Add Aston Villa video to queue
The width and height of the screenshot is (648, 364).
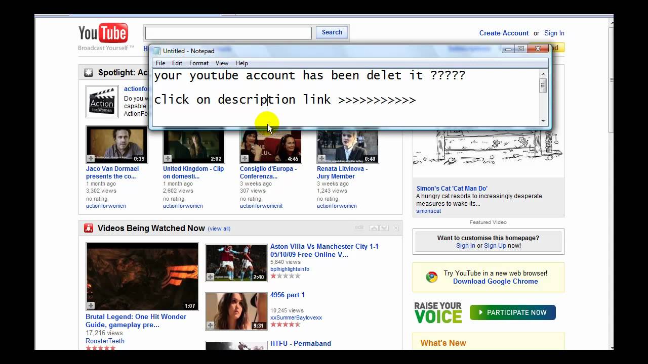pos(210,277)
